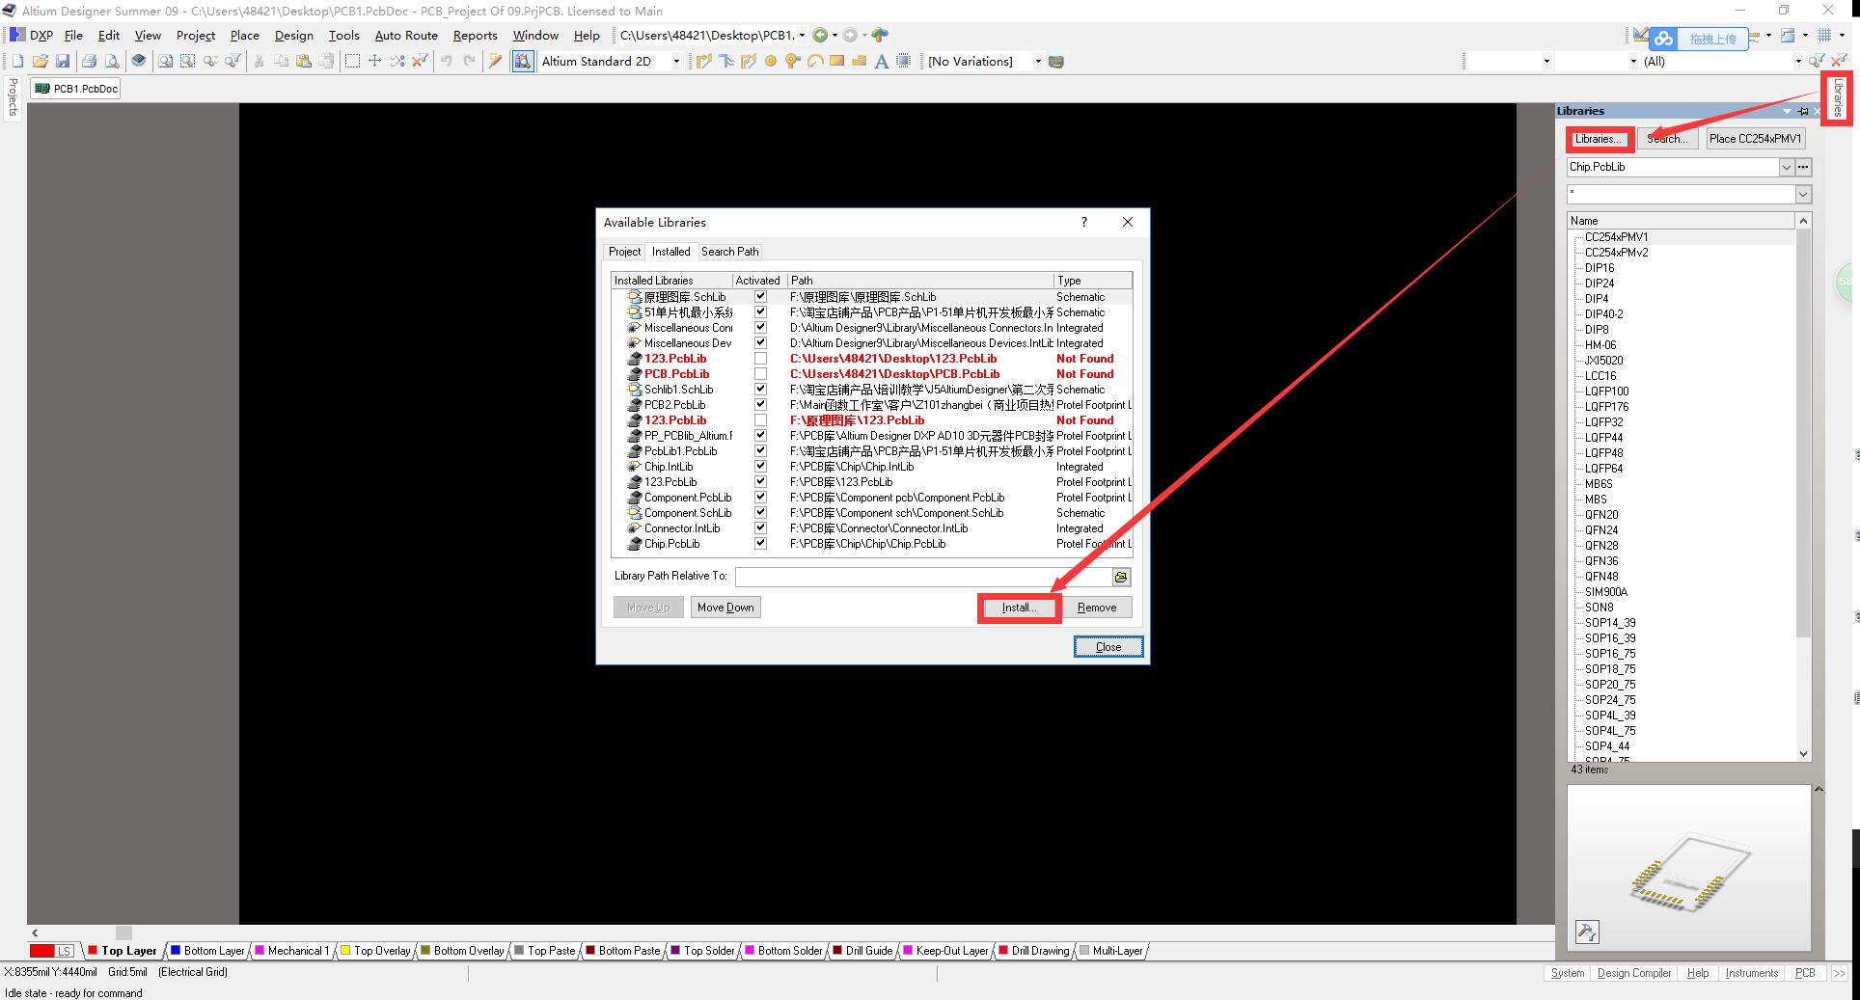Place a pad
The image size is (1860, 1000).
[x=771, y=61]
